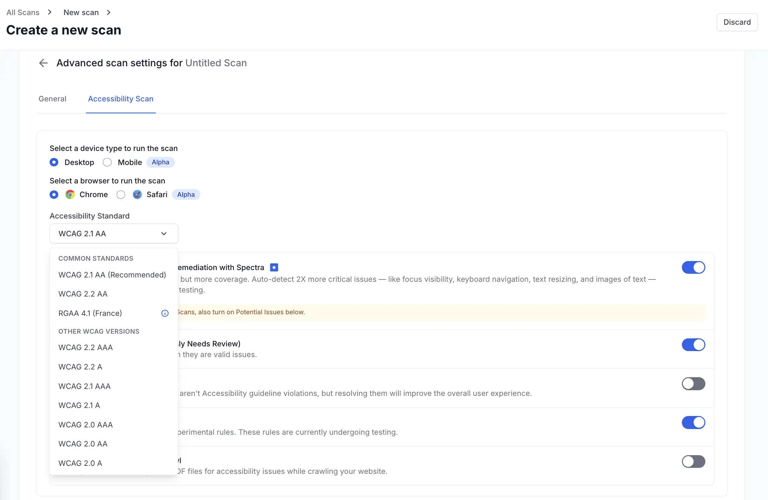
Task: Click the Create a new scan heading
Action: tap(64, 30)
